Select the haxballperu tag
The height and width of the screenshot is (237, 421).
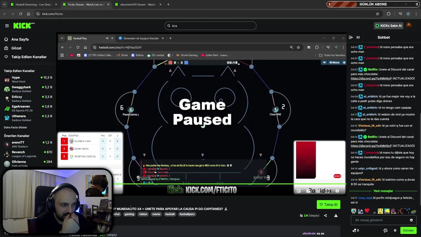187,214
